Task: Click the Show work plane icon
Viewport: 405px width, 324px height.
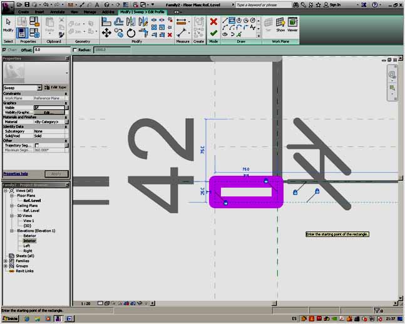Action: pos(280,24)
